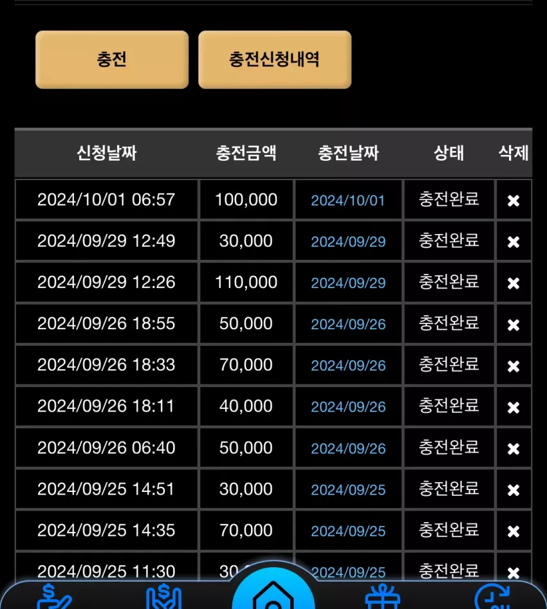Select the blue 2024/10/01 charge date link
The width and height of the screenshot is (547, 609).
348,201
